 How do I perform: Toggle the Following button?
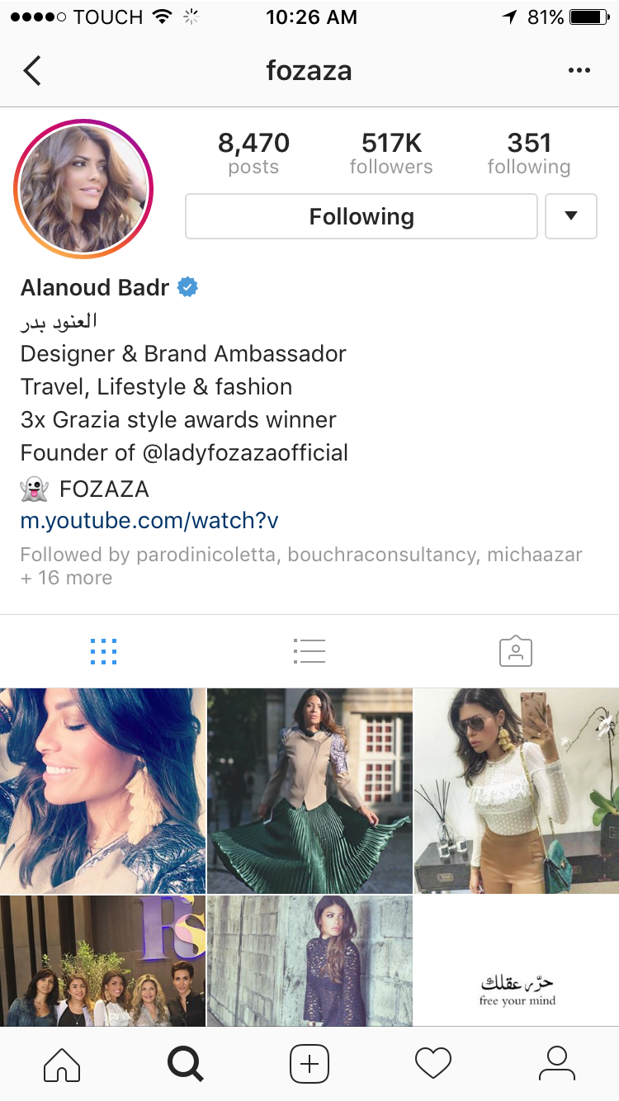coord(361,216)
